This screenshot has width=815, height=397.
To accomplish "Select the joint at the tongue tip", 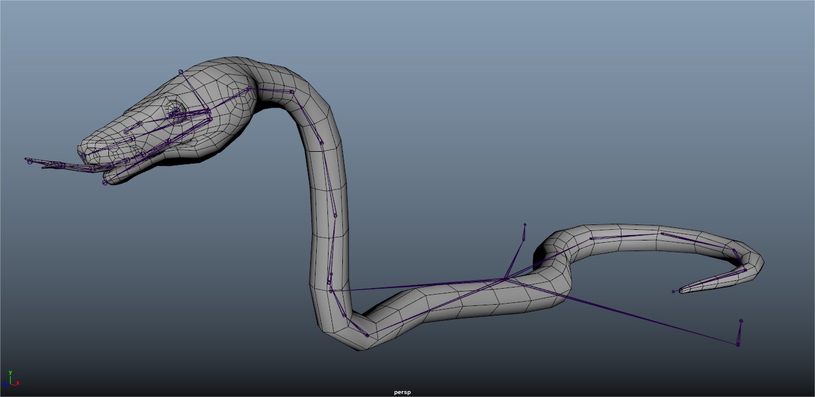I will 29,161.
